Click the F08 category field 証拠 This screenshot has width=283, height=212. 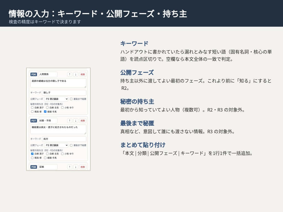48,167
